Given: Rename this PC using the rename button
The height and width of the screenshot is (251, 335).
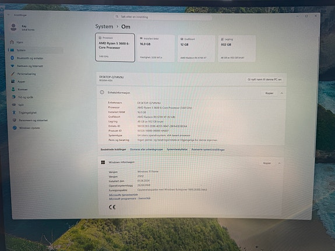Looking at the screenshot, I should coord(265,79).
